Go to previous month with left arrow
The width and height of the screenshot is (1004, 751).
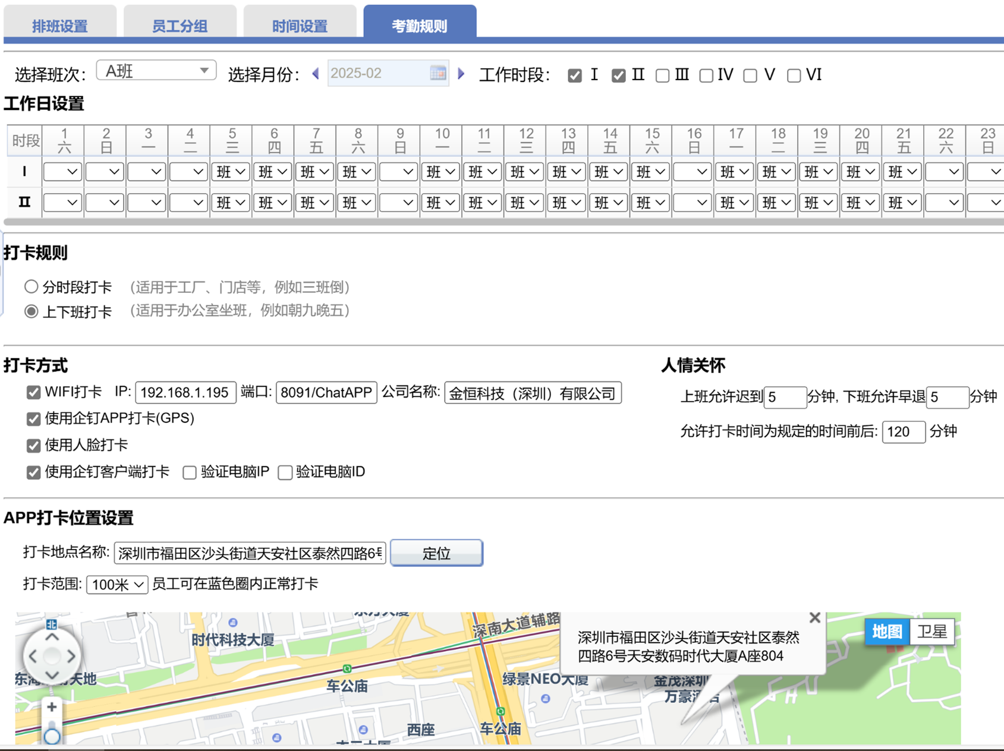click(316, 74)
